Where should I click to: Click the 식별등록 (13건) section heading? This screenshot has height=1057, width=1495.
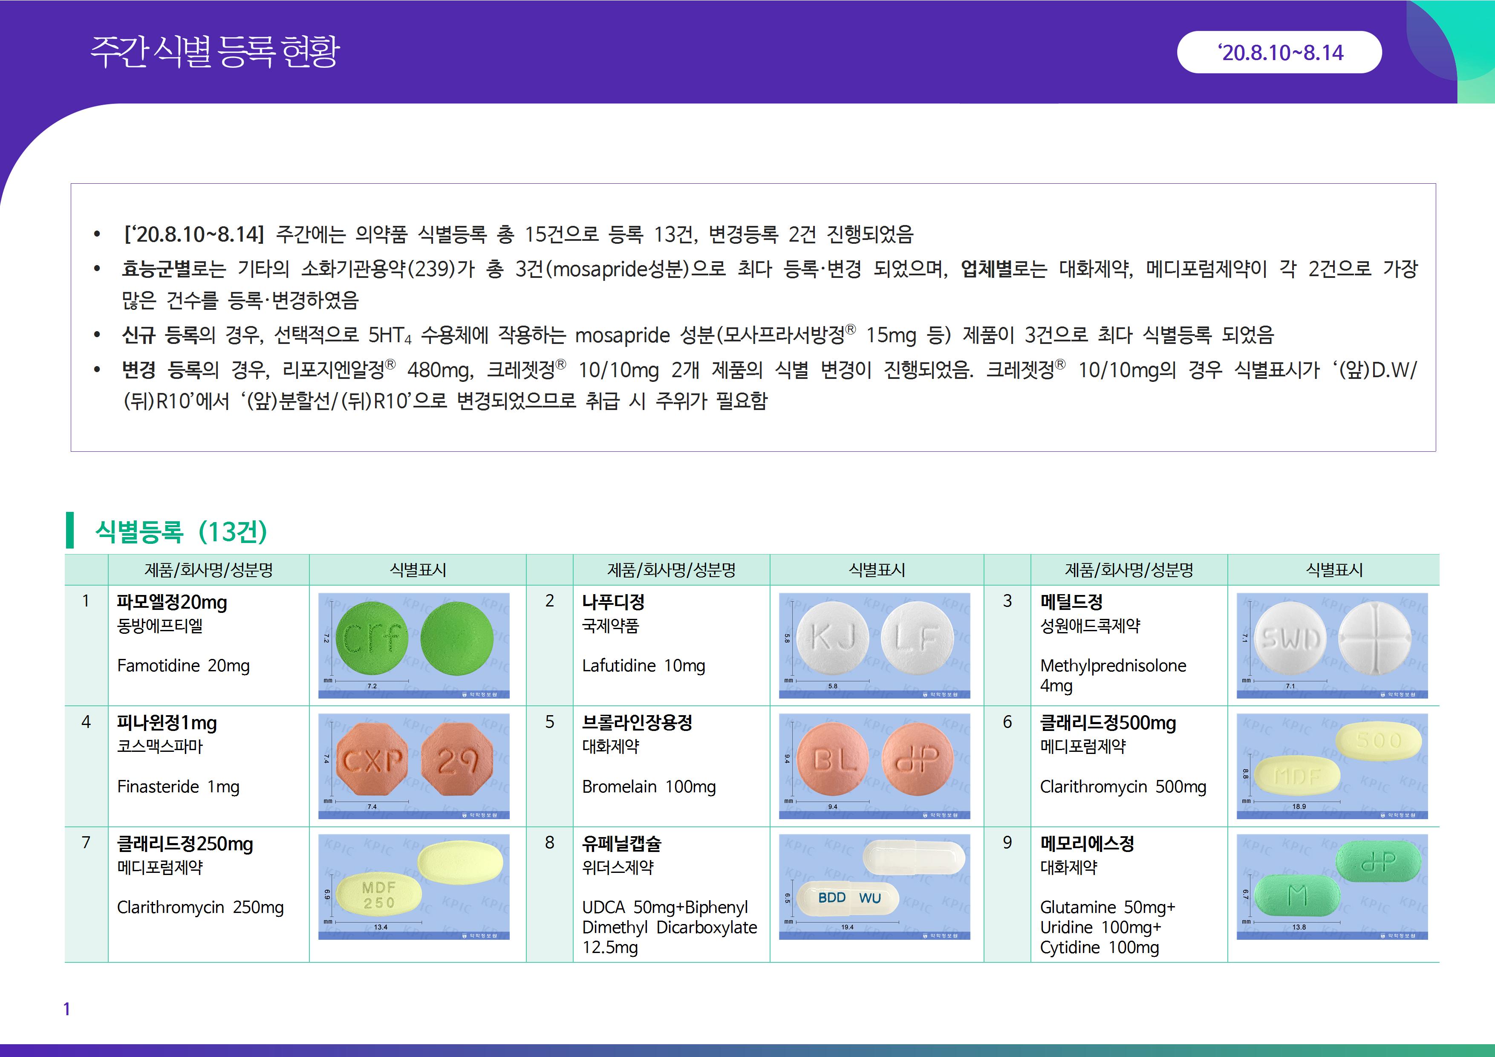pos(181,531)
